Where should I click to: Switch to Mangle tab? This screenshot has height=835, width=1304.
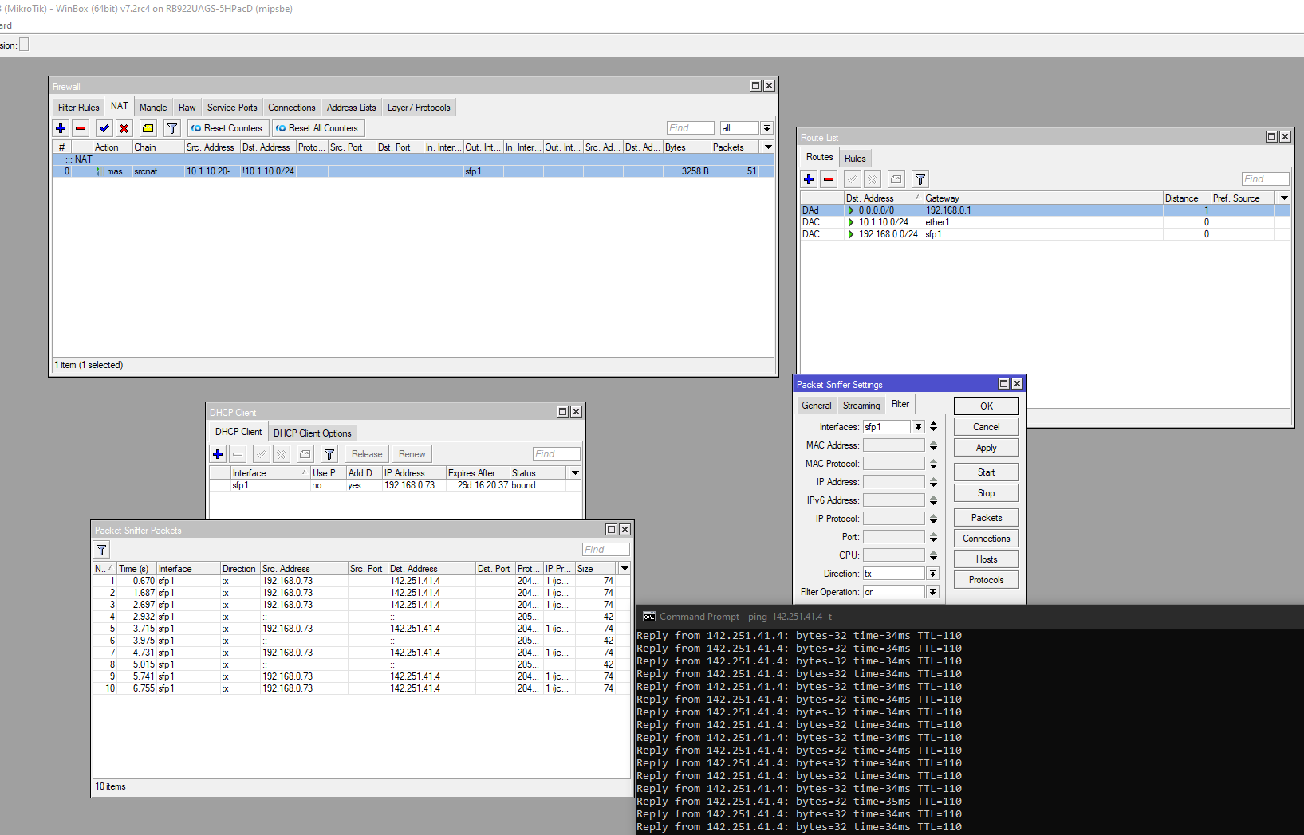coord(153,108)
